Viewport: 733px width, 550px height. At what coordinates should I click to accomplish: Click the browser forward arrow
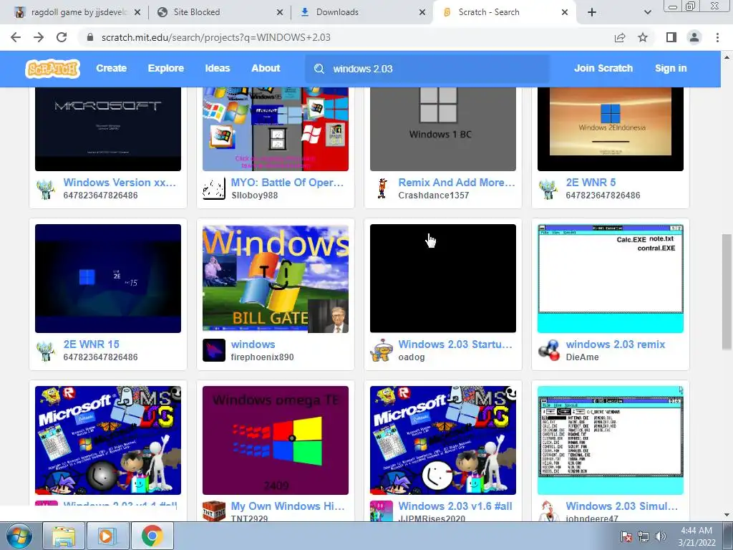(x=39, y=37)
